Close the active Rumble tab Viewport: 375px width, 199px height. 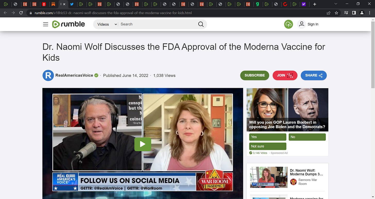pyautogui.click(x=64, y=4)
